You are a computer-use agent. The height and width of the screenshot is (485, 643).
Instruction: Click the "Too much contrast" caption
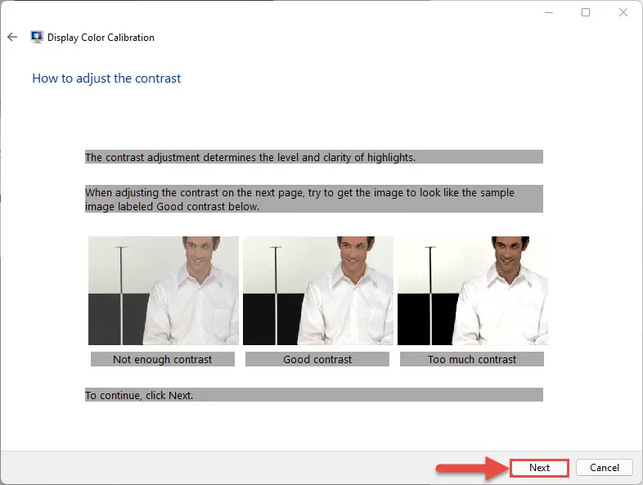click(x=472, y=359)
